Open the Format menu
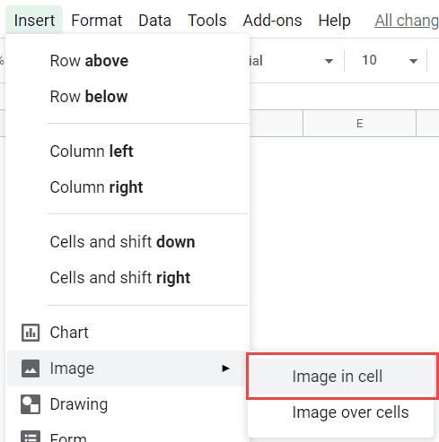Viewport: 439px width, 442px height. (96, 21)
